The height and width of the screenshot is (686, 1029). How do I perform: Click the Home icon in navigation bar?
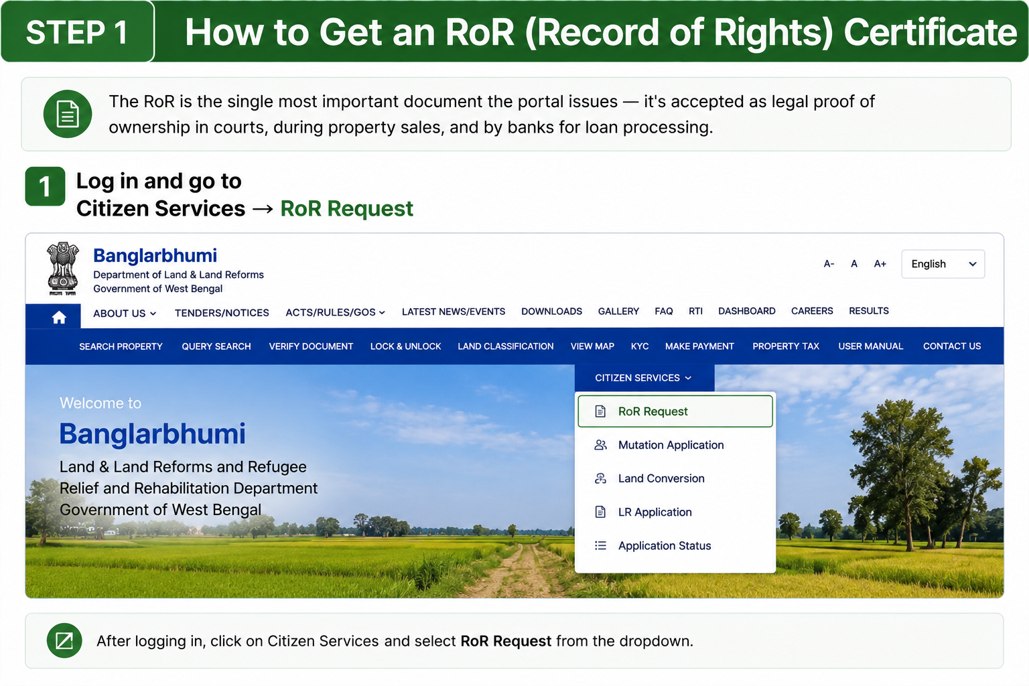59,317
